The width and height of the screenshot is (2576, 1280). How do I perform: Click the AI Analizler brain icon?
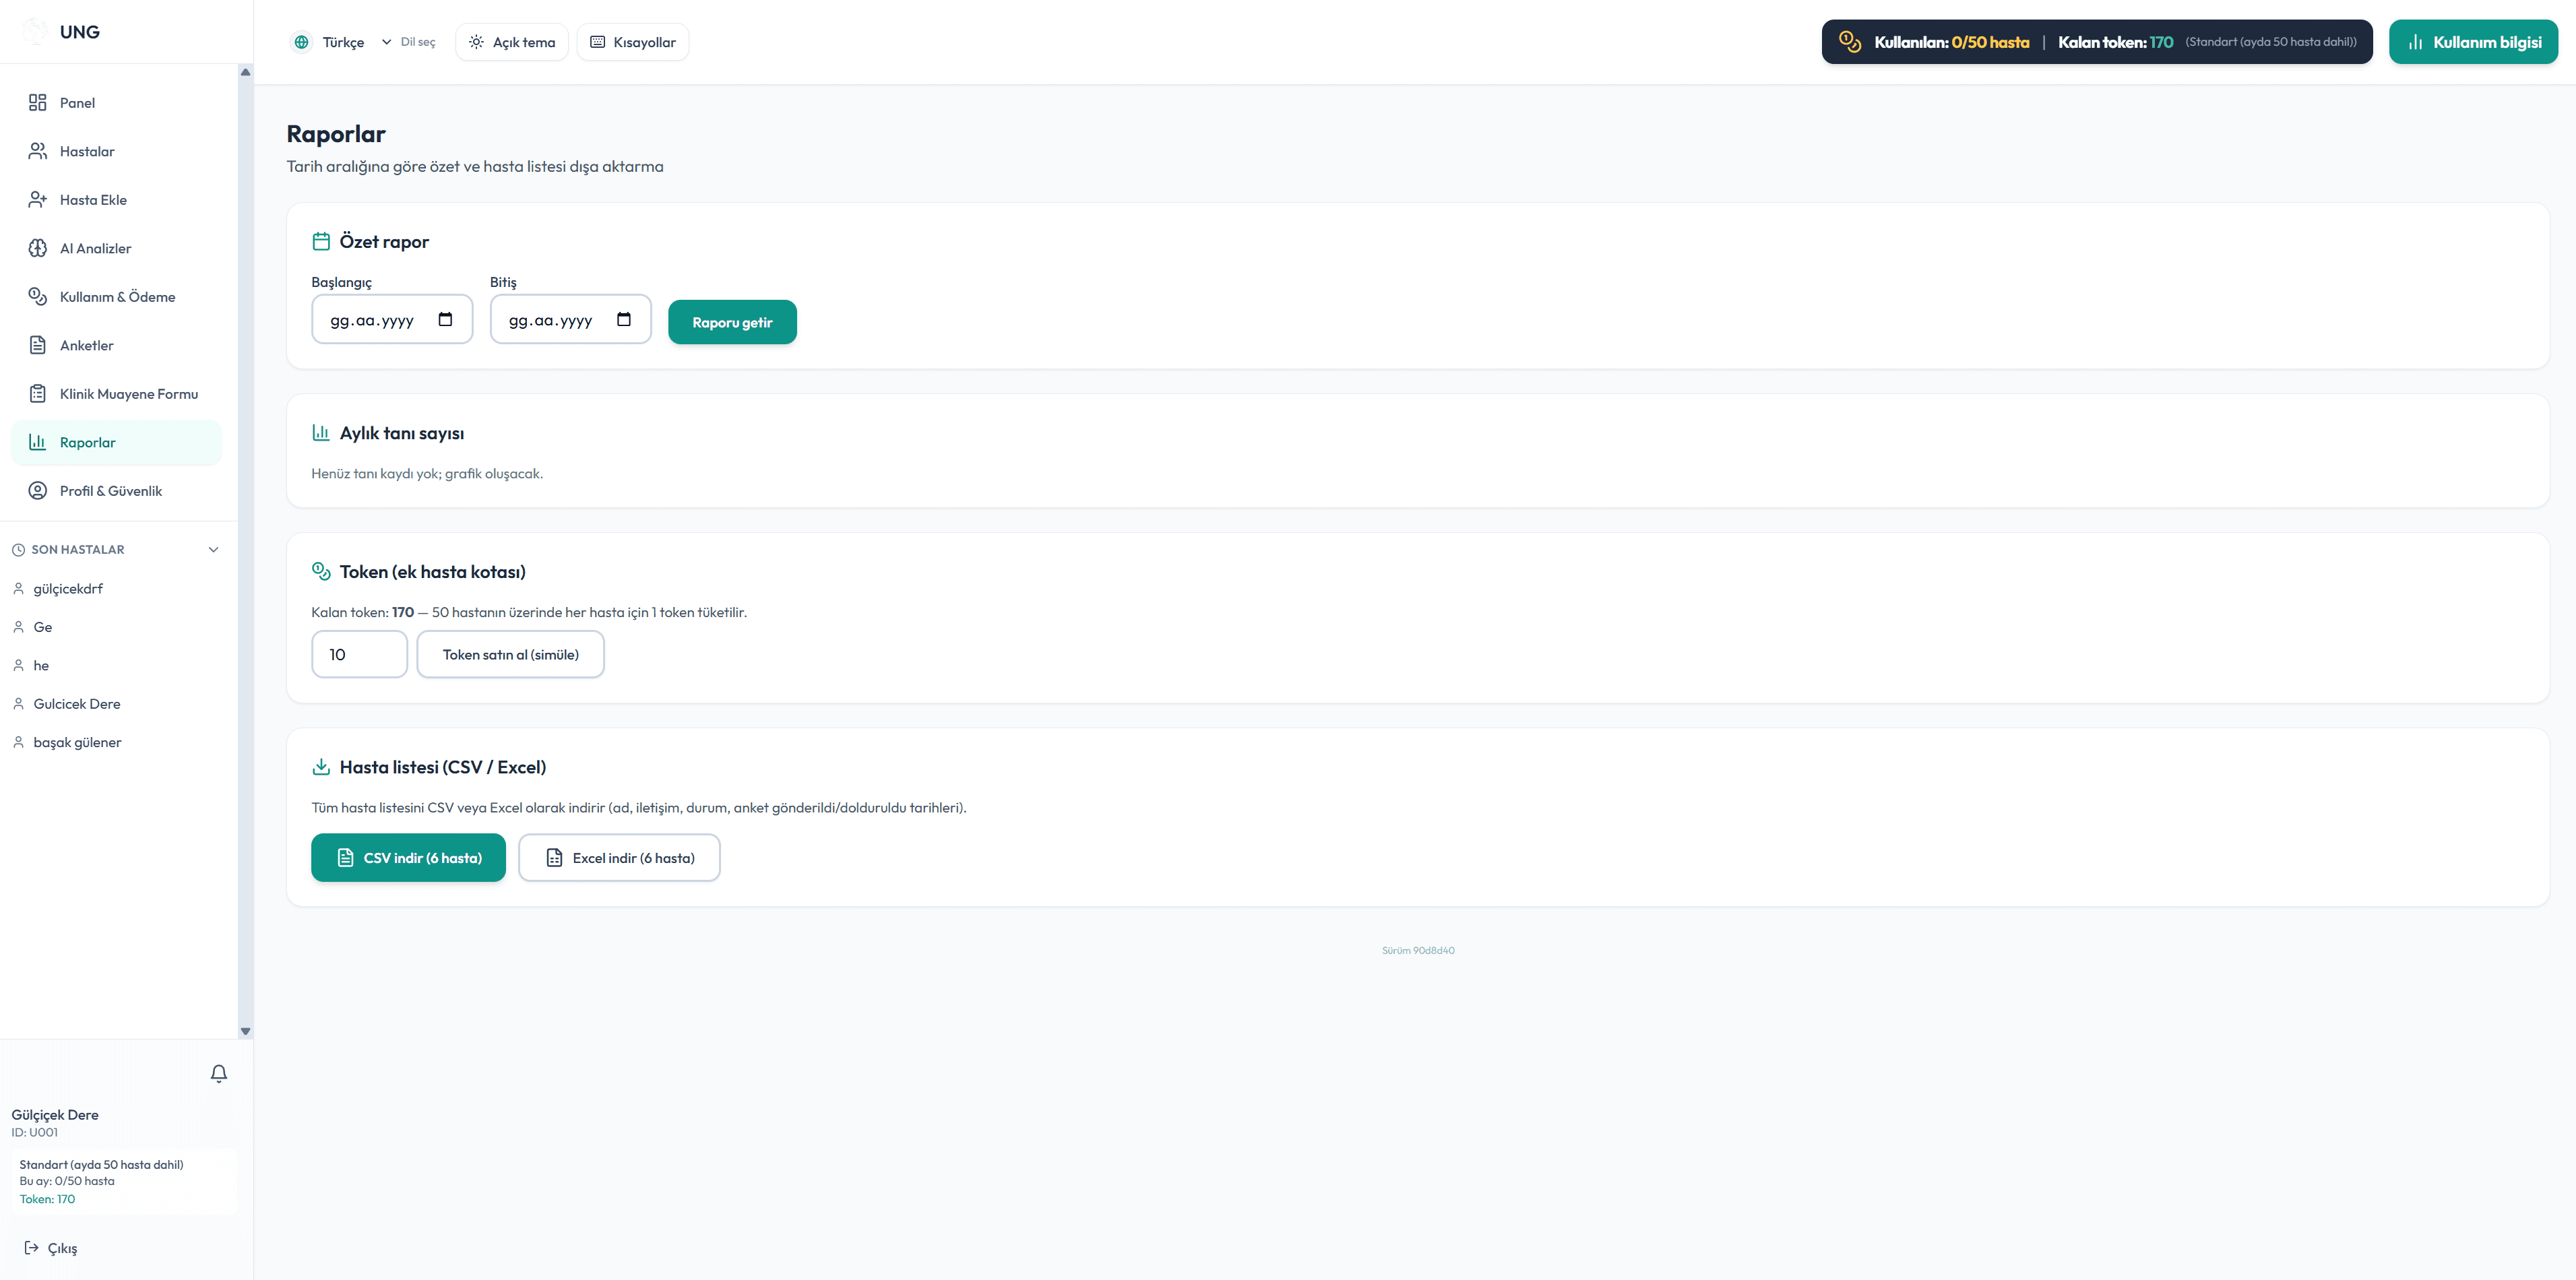tap(38, 248)
